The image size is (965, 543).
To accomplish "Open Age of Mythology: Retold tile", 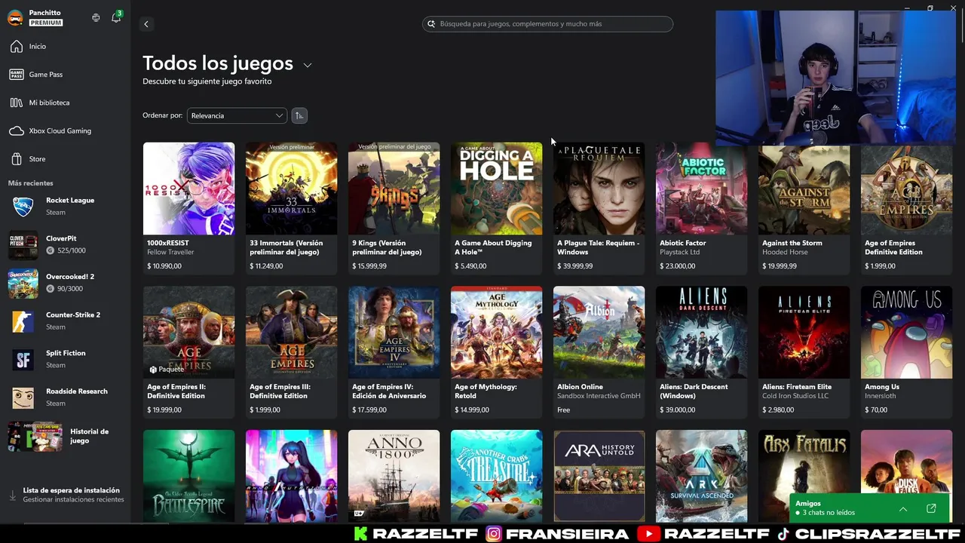I will coord(496,351).
